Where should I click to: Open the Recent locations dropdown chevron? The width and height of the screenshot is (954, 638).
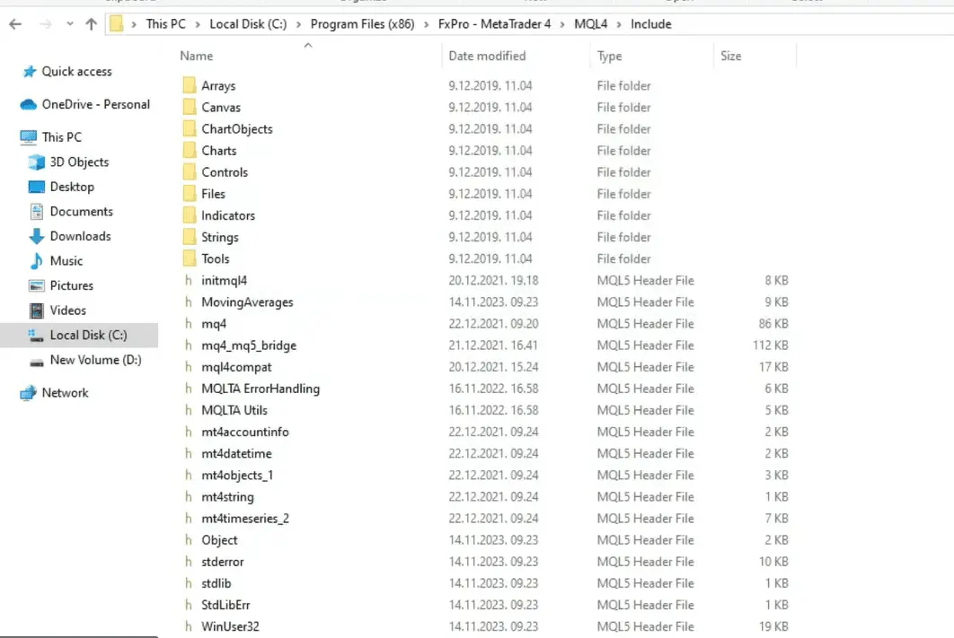[x=68, y=25]
